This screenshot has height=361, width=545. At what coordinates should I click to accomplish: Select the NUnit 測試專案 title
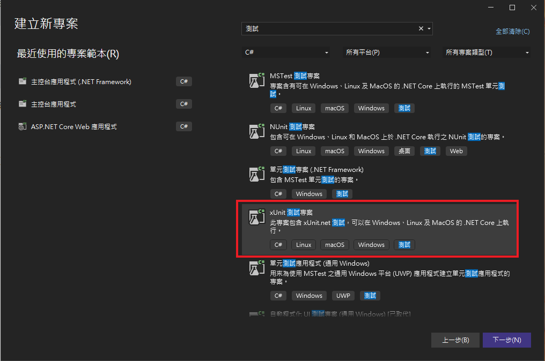(x=292, y=127)
